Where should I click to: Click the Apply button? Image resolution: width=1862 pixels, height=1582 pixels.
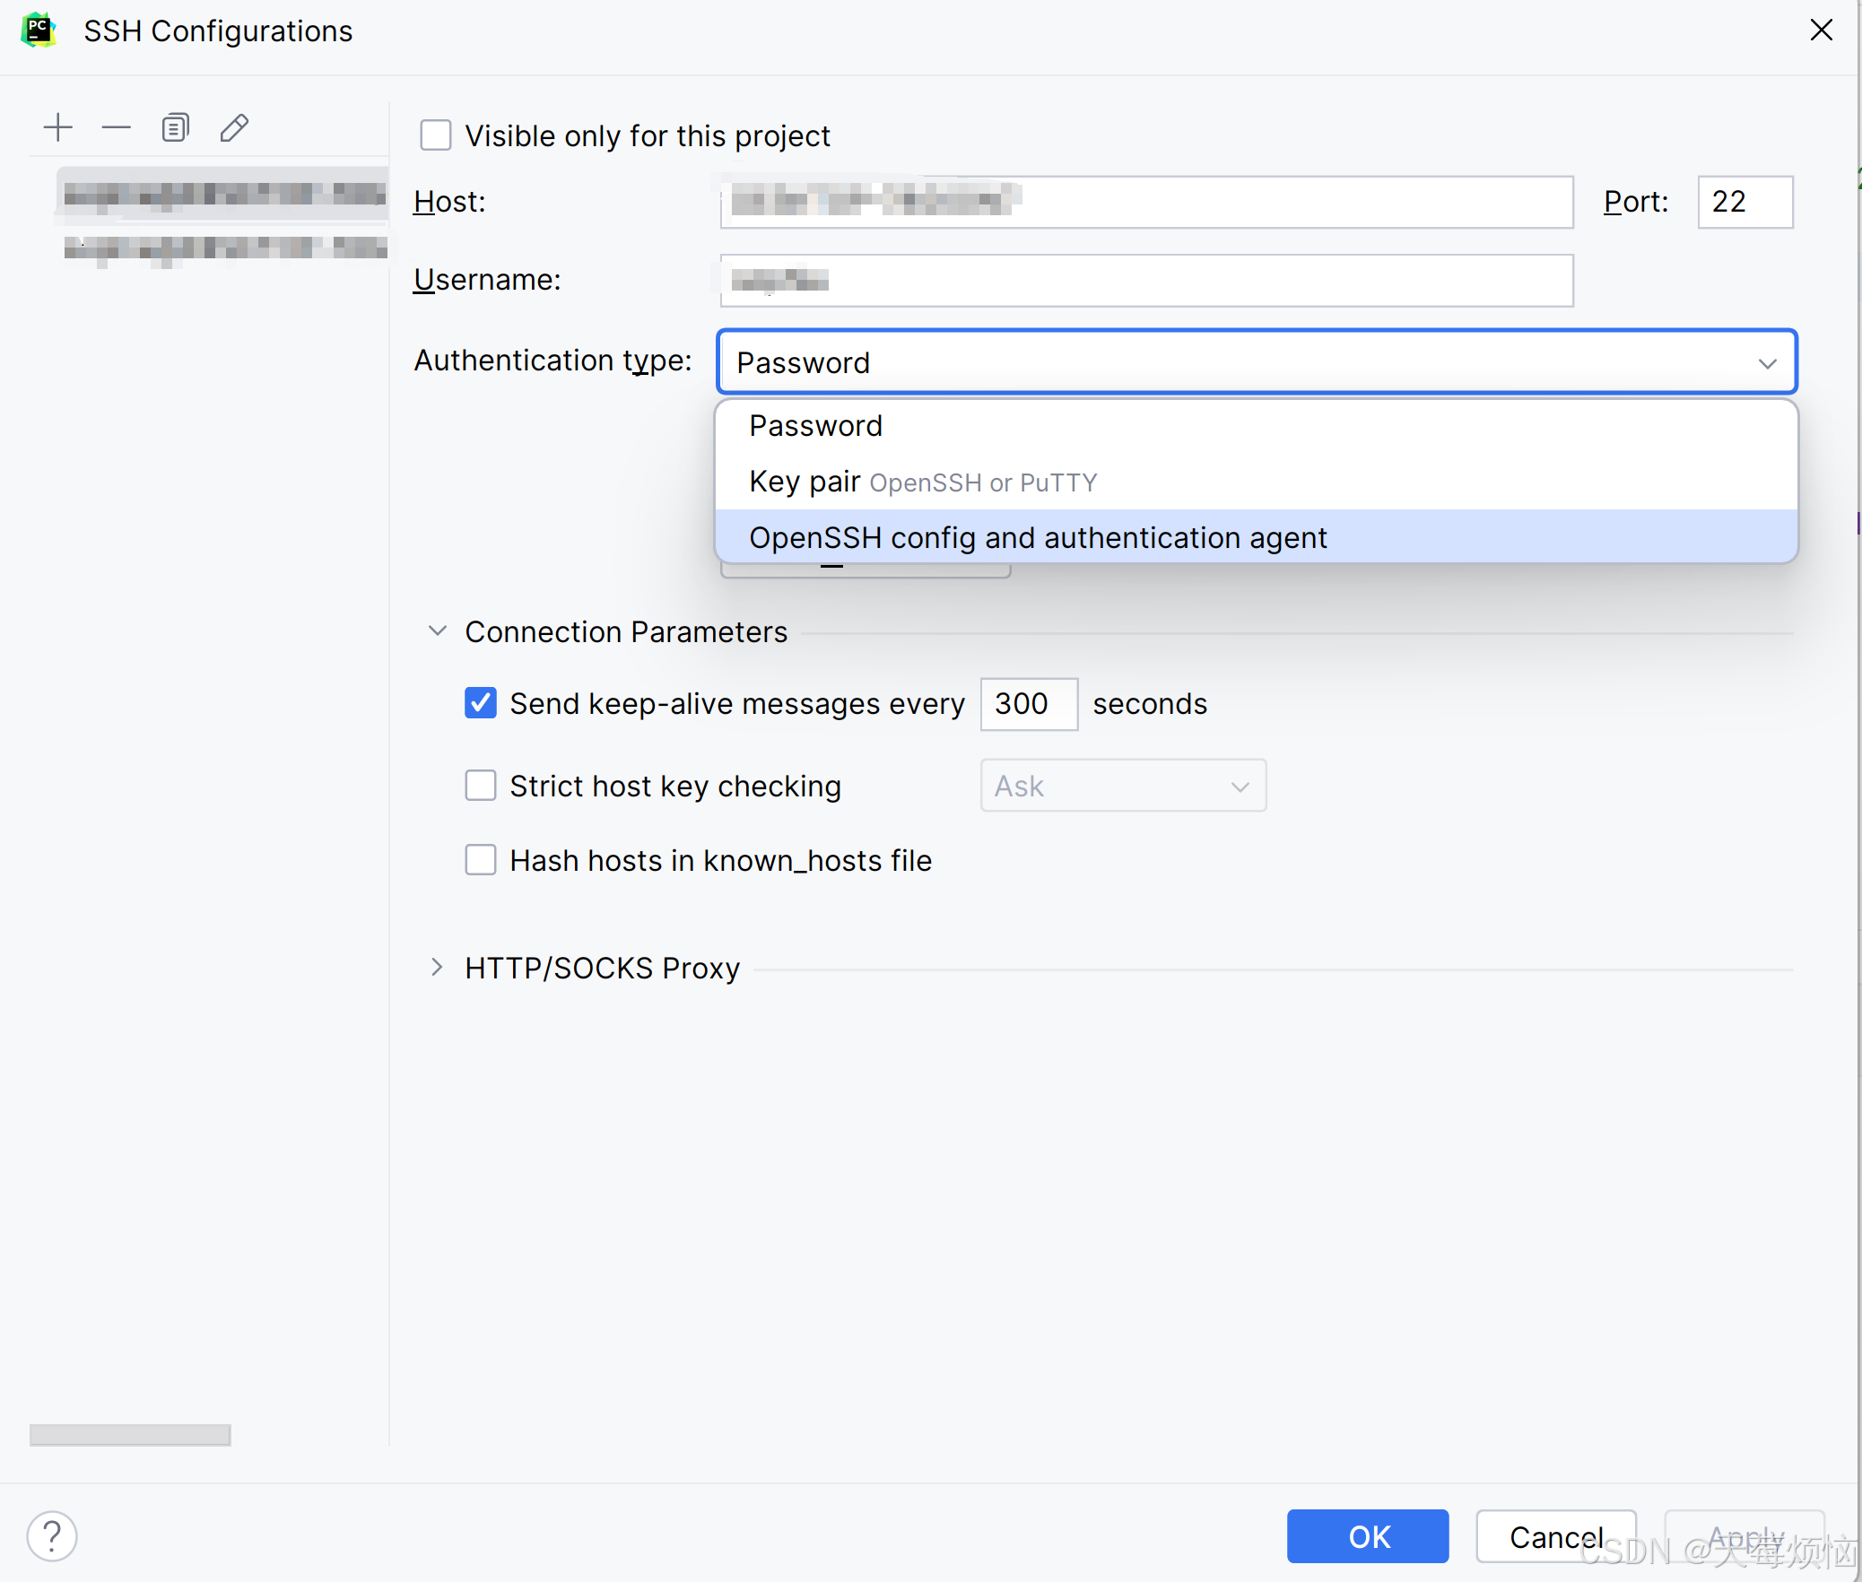pyautogui.click(x=1745, y=1536)
